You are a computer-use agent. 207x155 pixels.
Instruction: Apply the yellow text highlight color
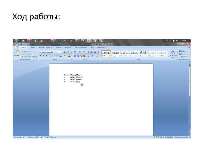(65, 56)
